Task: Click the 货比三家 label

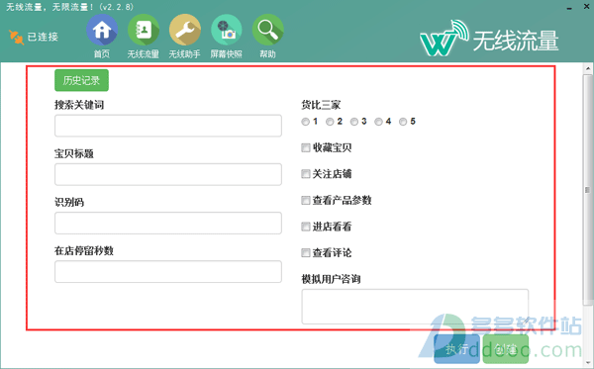Action: (x=321, y=105)
